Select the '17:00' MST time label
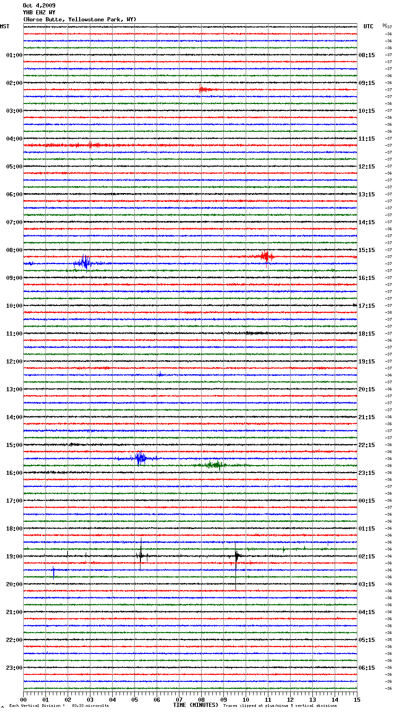Screen dimensions: 394x712 pos(14,501)
